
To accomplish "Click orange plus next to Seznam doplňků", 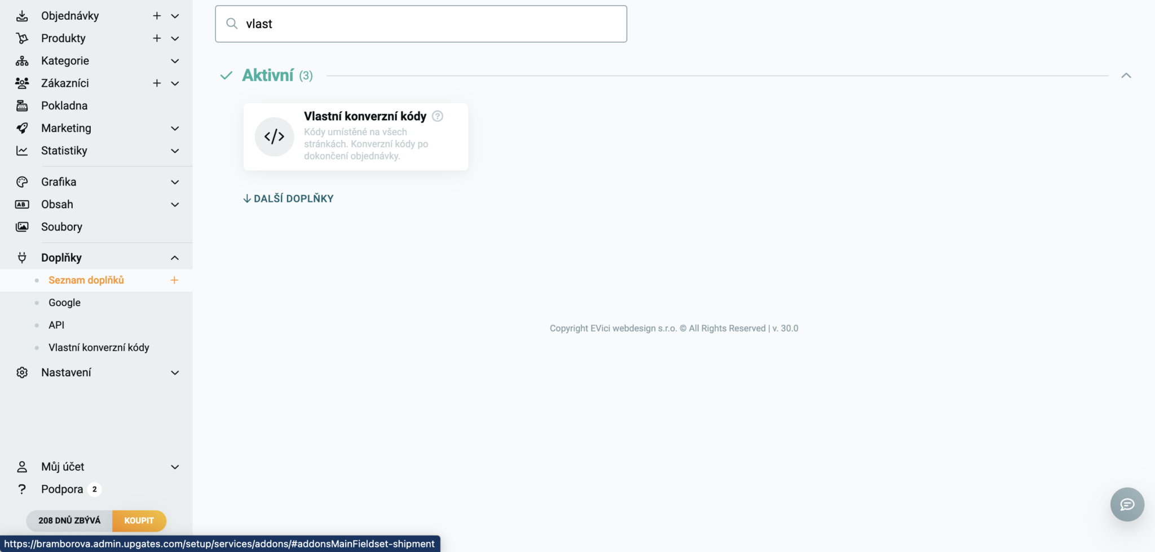I will point(175,280).
